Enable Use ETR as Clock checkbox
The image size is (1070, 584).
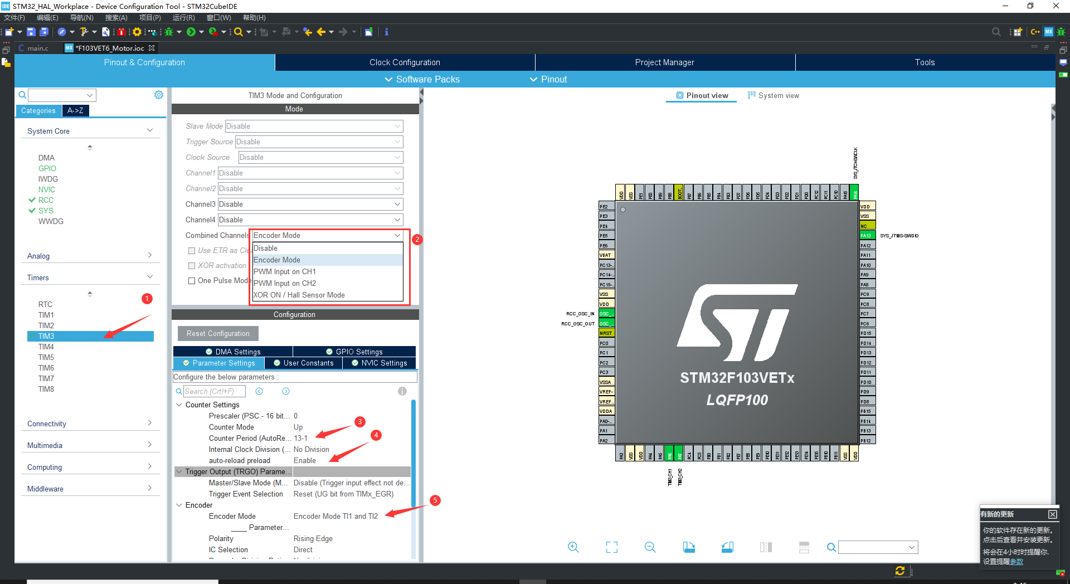pos(192,251)
